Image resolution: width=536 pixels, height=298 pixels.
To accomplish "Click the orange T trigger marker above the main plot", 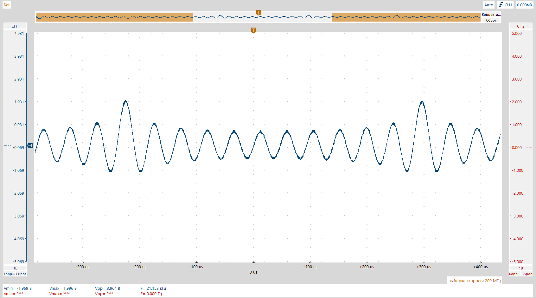I will [x=253, y=30].
